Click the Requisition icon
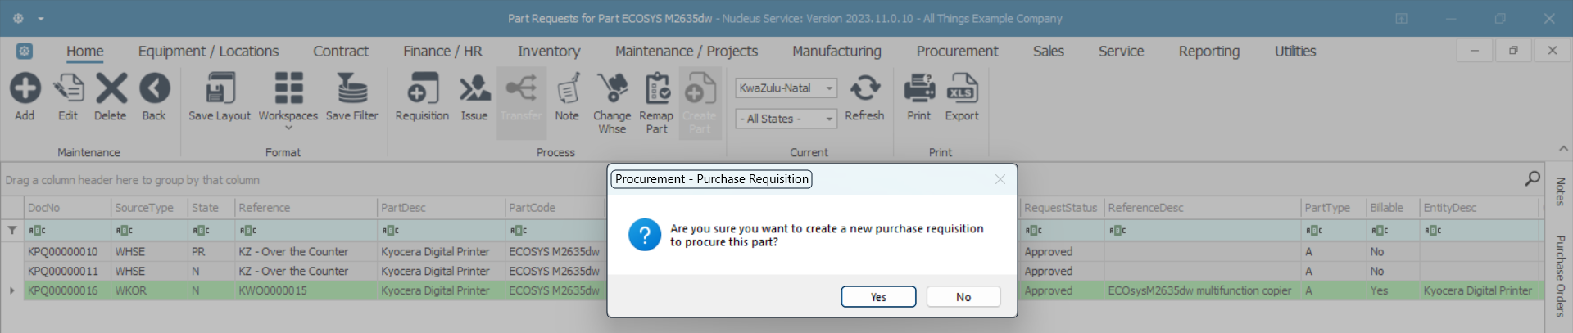 tap(422, 89)
